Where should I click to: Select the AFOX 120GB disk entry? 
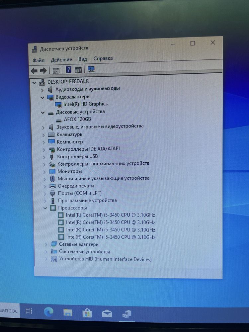[77, 119]
